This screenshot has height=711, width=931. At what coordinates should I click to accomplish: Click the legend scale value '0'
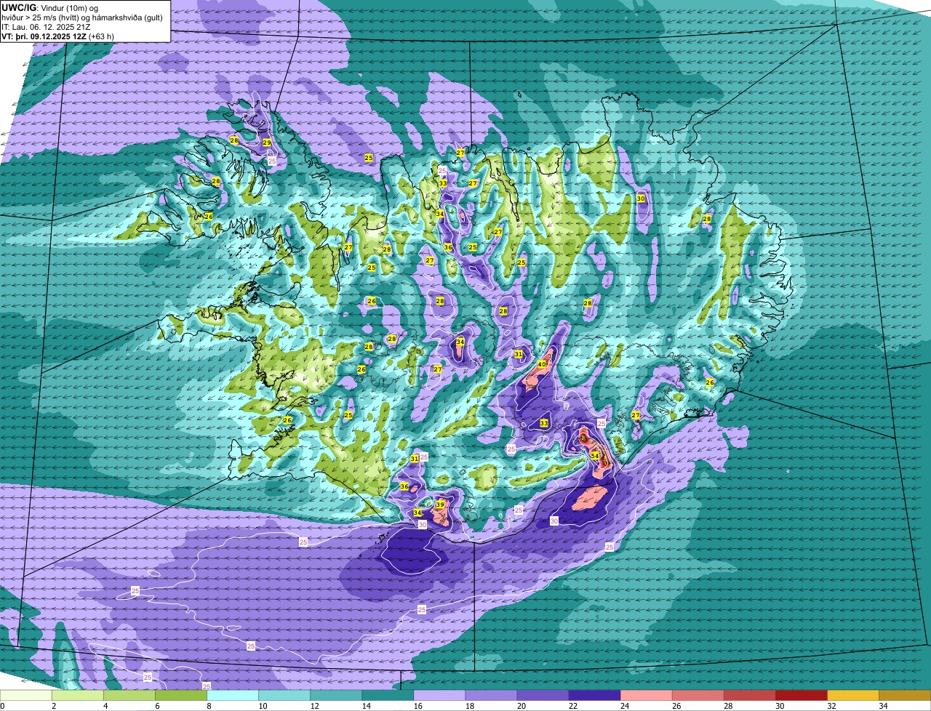[x=3, y=706]
